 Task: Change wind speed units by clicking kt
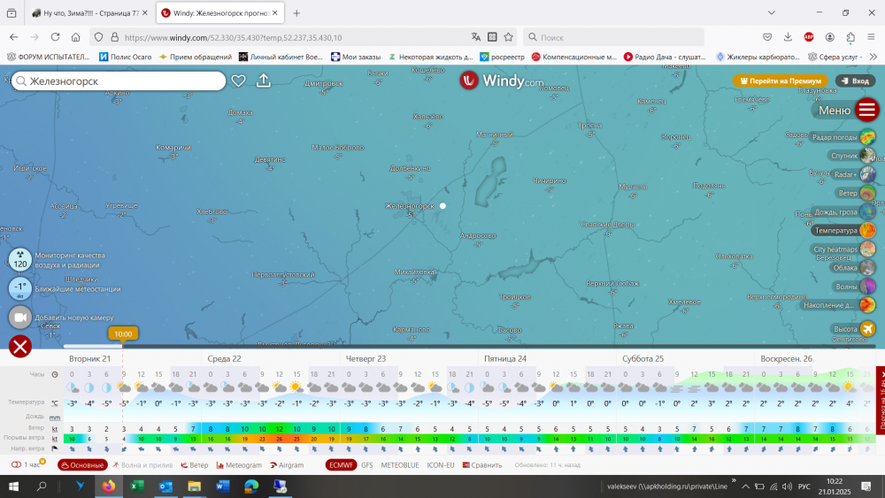point(55,428)
